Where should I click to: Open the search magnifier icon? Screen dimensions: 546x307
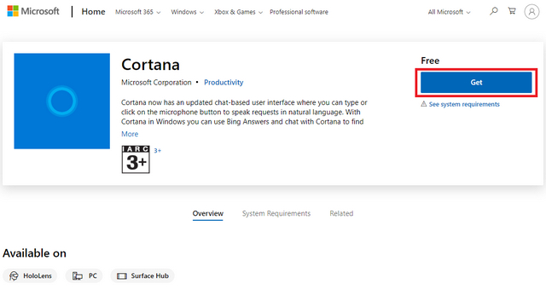click(493, 11)
